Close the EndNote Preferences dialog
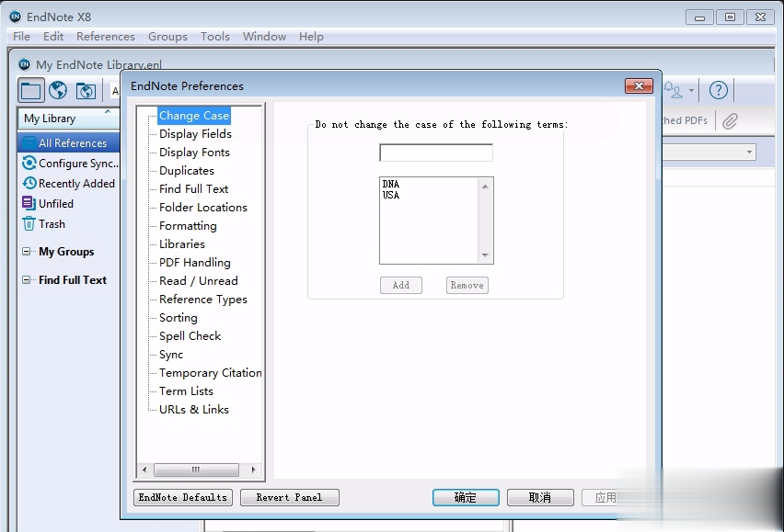Viewport: 784px width, 532px height. (x=639, y=85)
